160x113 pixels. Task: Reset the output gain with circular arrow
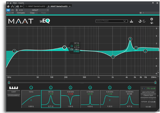149,102
